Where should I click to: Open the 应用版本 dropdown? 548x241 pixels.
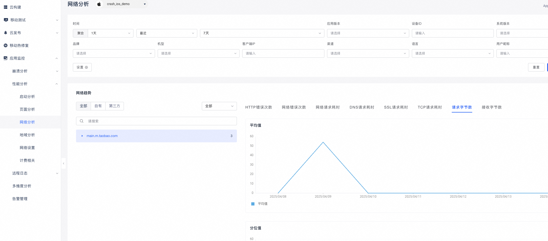pos(368,33)
